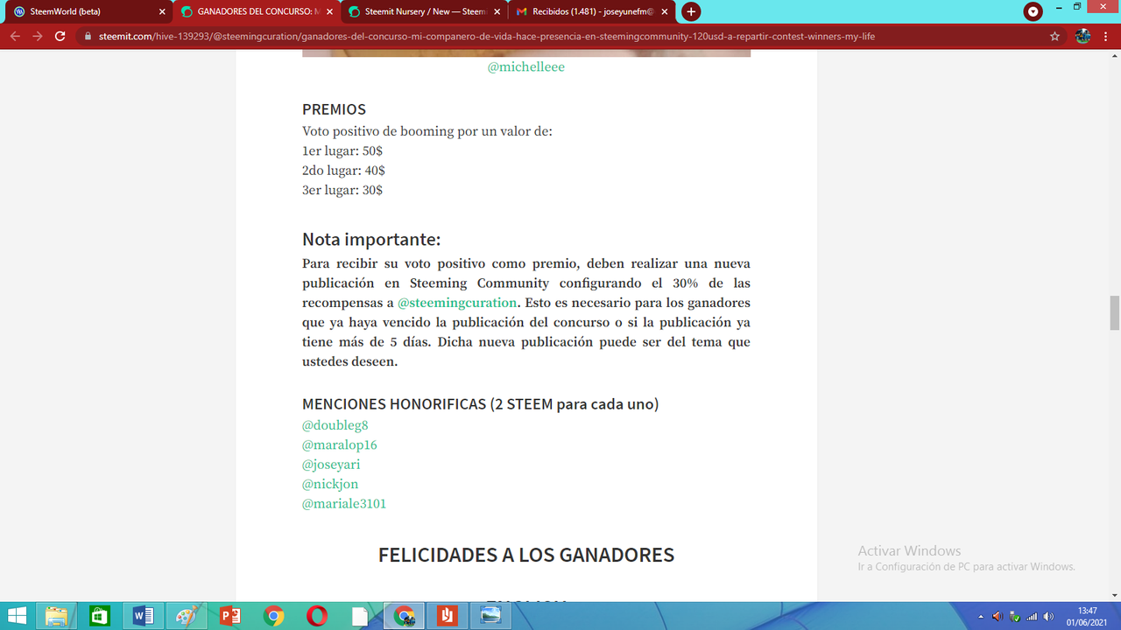View site information via the padlock icon
This screenshot has height=630, width=1121.
(x=88, y=37)
